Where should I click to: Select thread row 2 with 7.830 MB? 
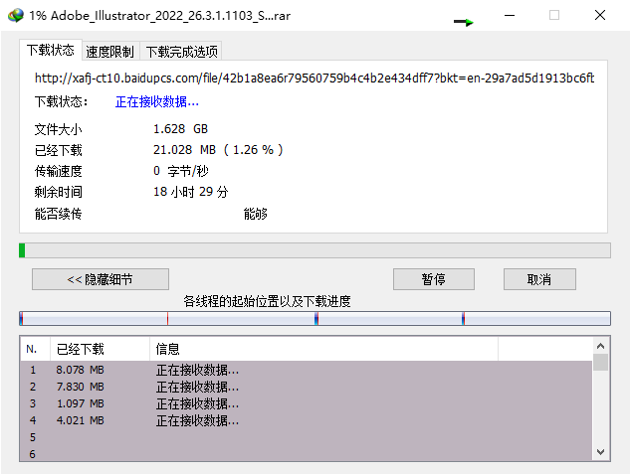[307, 387]
